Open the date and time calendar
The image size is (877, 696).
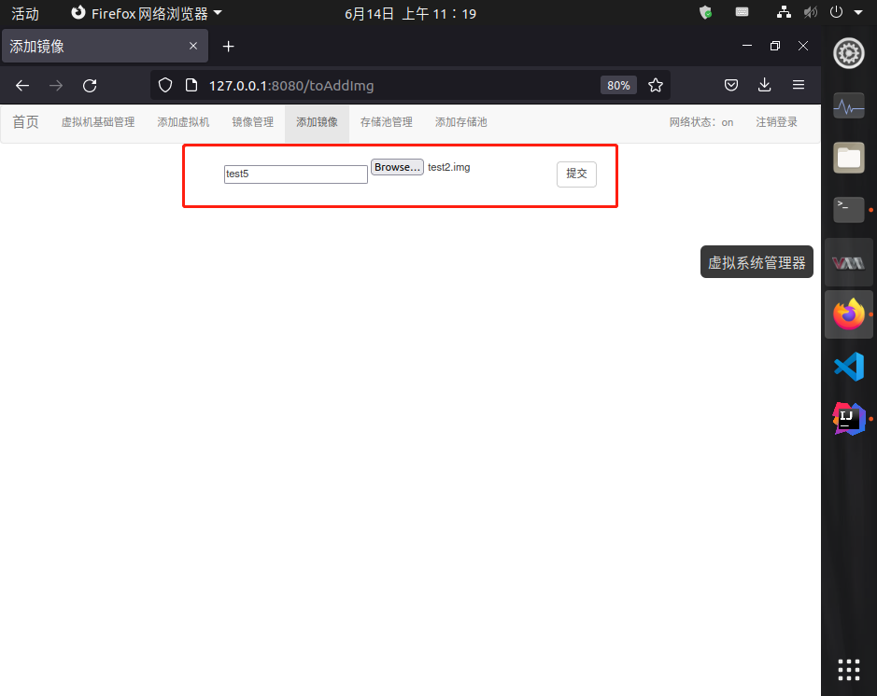pos(410,13)
